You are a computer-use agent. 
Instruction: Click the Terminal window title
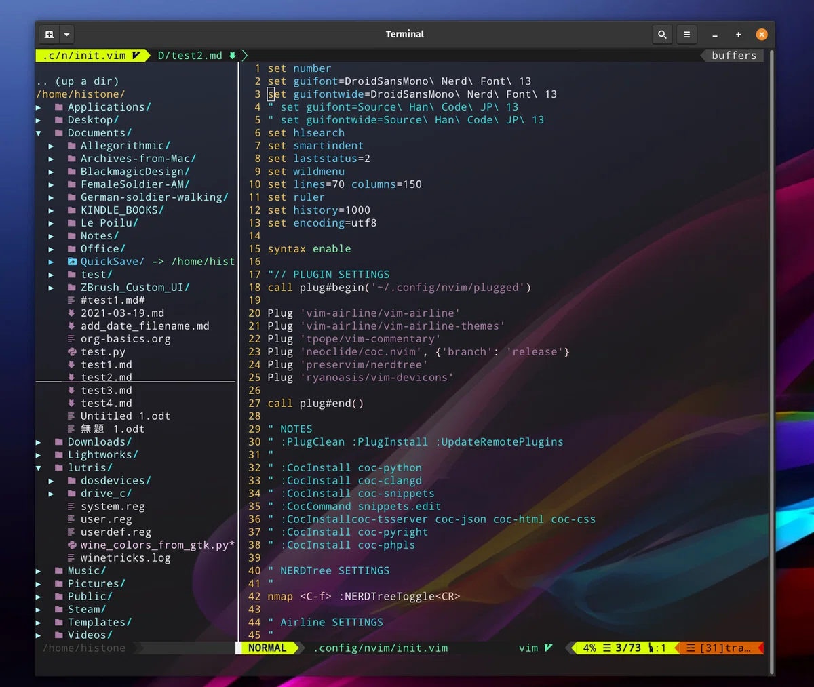(405, 34)
